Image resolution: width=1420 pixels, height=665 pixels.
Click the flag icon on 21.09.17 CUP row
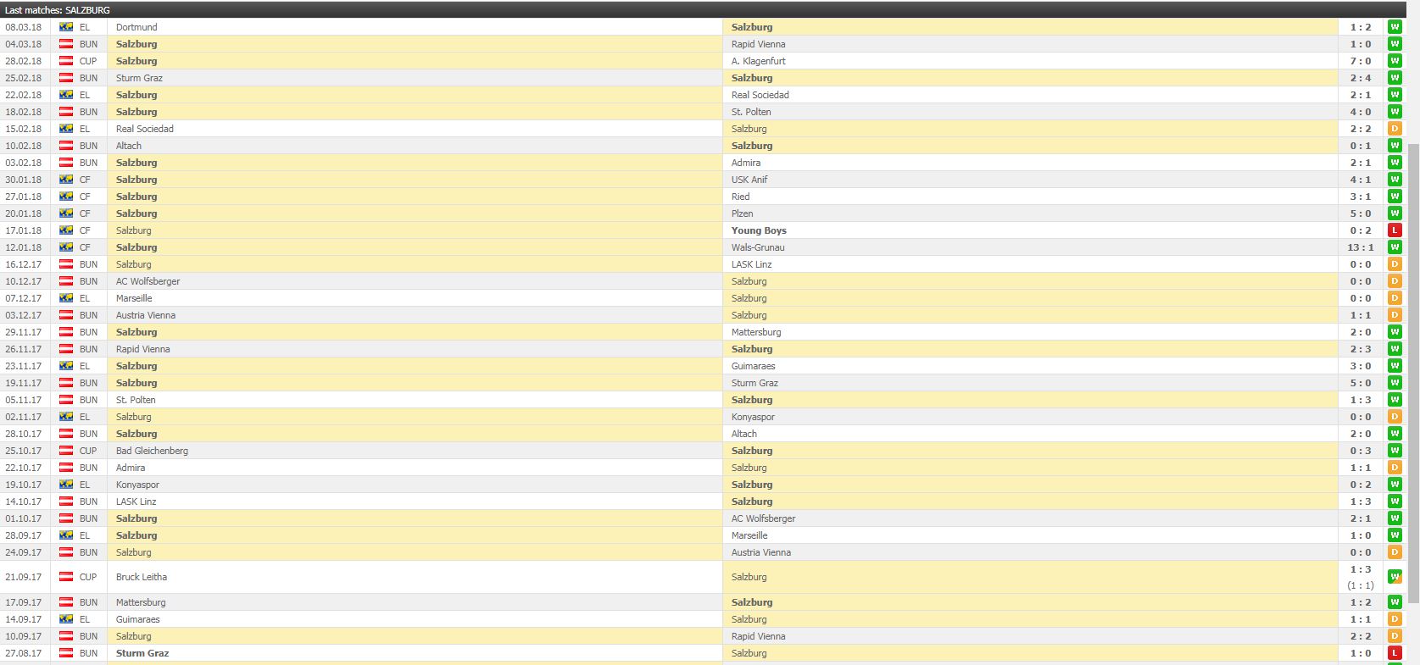[65, 577]
